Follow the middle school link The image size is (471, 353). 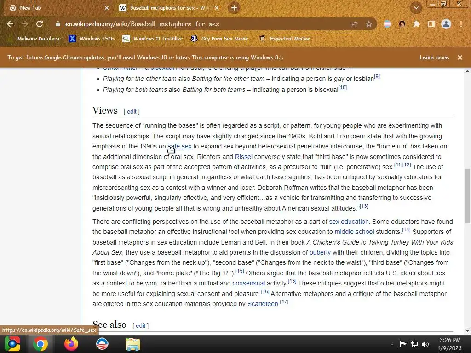355,232
